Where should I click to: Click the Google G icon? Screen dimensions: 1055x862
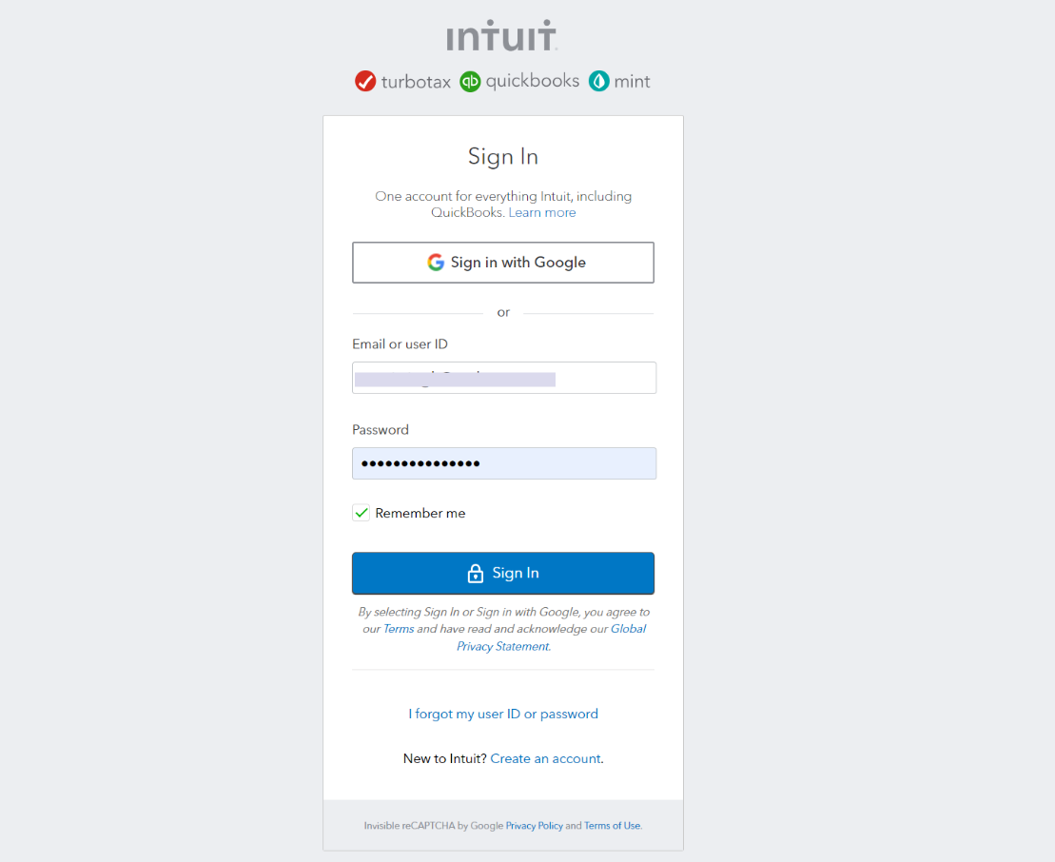(x=435, y=262)
